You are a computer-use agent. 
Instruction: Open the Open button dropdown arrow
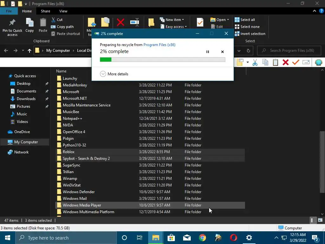coord(228,19)
